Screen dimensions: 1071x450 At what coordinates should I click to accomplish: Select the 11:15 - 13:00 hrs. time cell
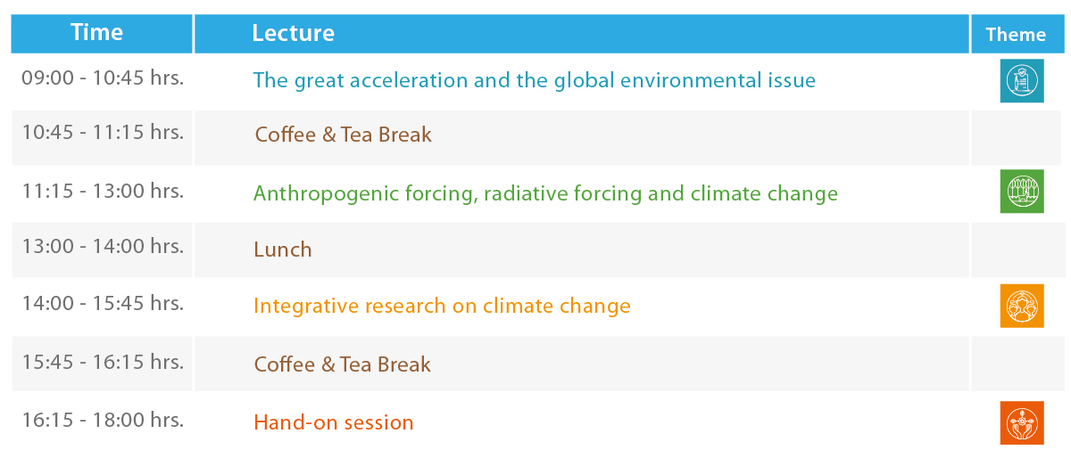click(x=103, y=191)
